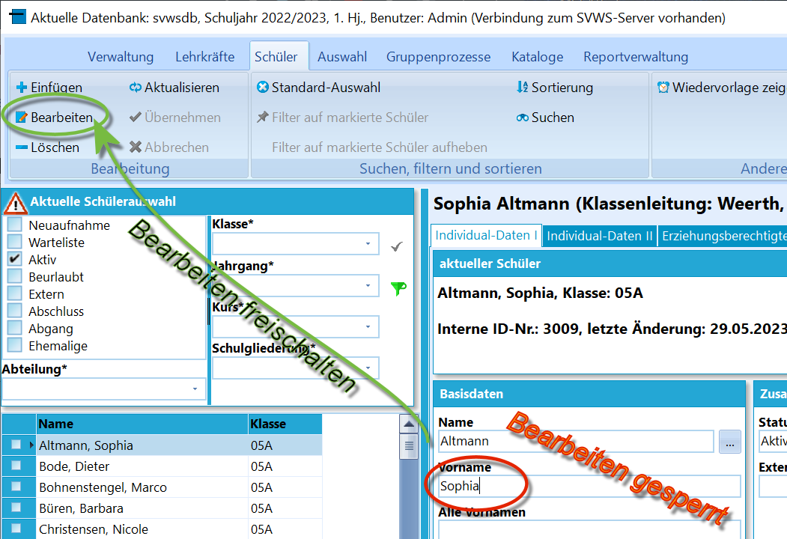The height and width of the screenshot is (539, 787).
Task: Click the Sortierung label
Action: pyautogui.click(x=562, y=88)
